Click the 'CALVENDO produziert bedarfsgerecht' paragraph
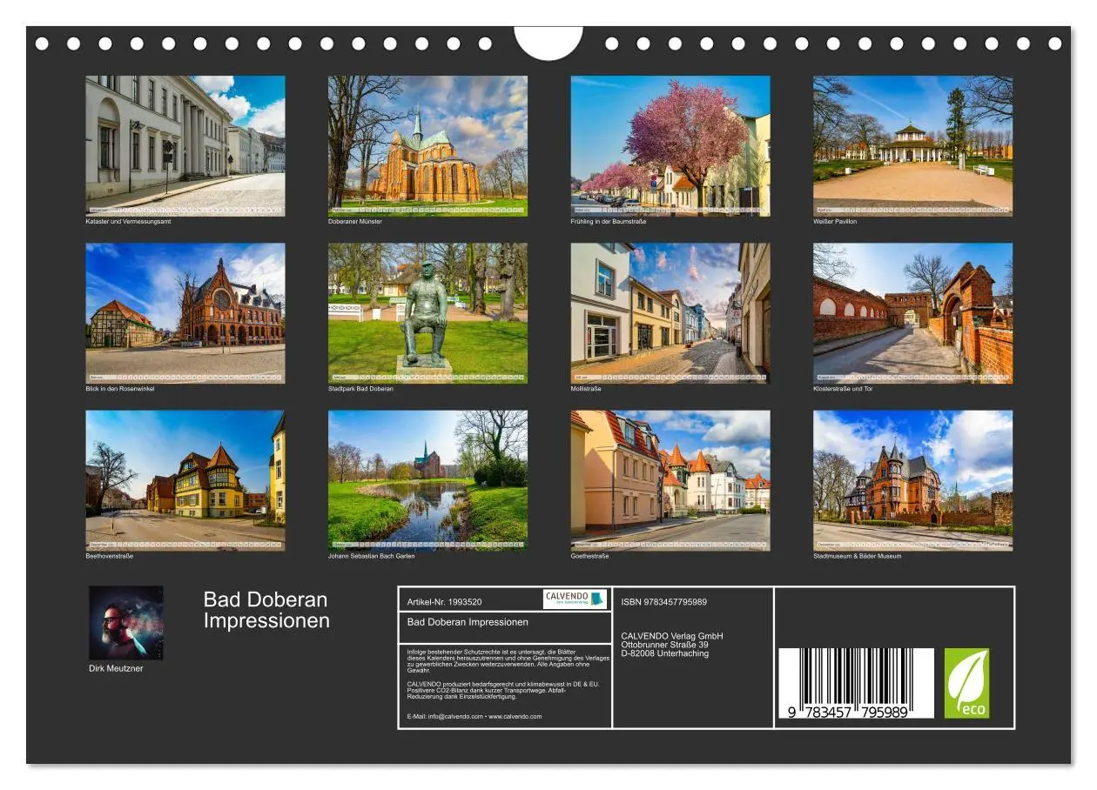 point(505,690)
